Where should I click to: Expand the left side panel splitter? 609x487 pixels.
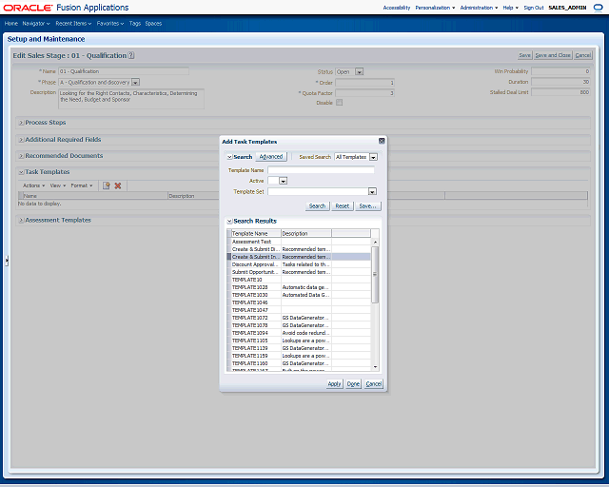point(7,261)
